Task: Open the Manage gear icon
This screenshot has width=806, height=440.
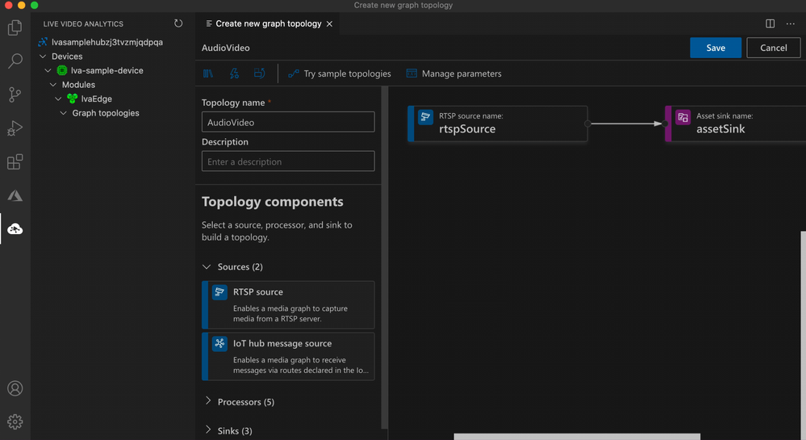Action: 15,422
